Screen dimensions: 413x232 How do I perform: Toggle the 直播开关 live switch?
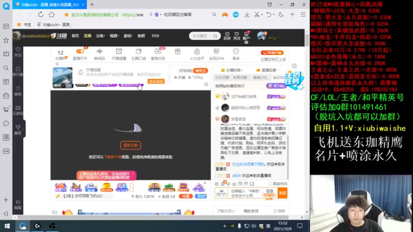point(80,54)
